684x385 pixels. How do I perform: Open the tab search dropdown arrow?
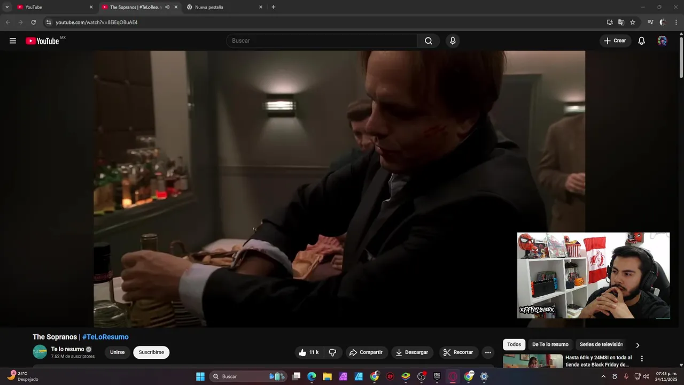click(7, 7)
